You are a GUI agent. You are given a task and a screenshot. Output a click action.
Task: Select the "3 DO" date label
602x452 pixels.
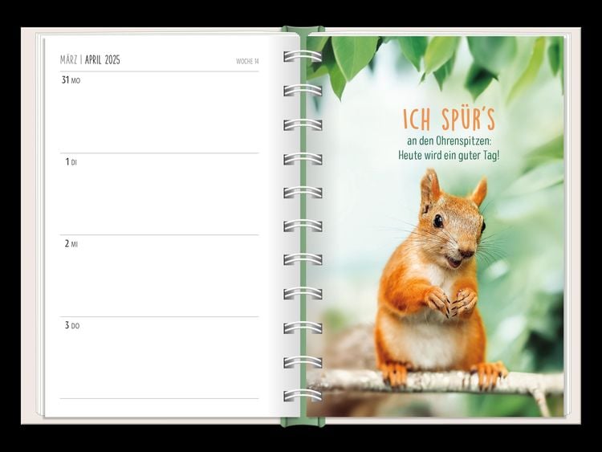click(71, 326)
